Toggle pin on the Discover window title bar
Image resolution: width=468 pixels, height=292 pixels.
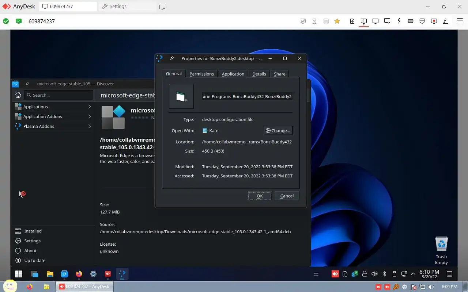pos(27,84)
